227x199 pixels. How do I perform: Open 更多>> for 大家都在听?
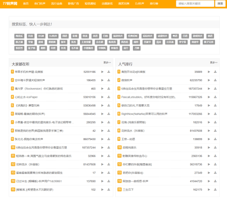pos(107,62)
